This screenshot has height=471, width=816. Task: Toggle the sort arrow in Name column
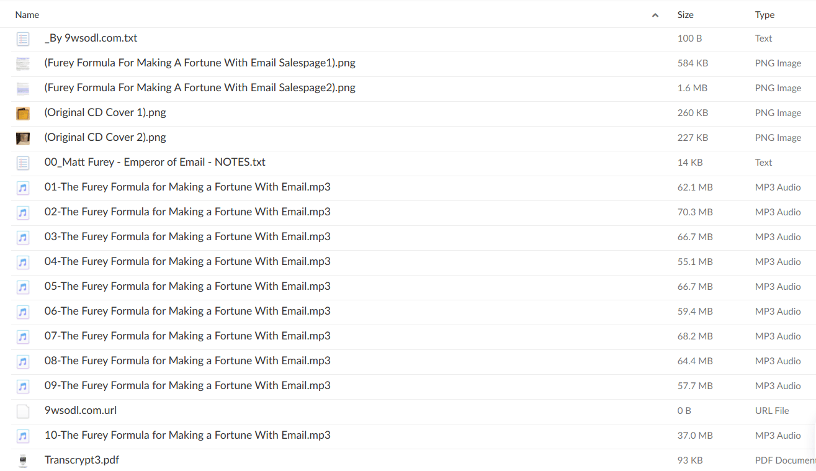[x=655, y=15]
